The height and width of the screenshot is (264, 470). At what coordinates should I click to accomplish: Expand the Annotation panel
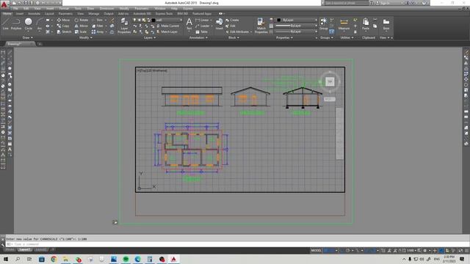point(198,37)
